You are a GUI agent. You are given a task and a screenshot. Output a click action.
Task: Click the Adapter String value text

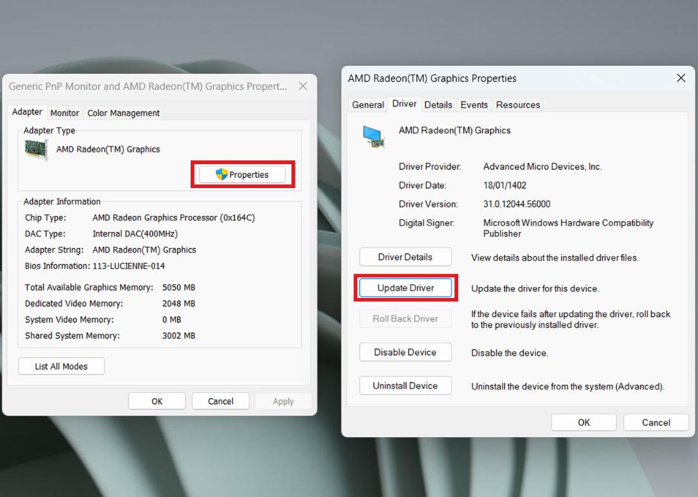point(144,250)
